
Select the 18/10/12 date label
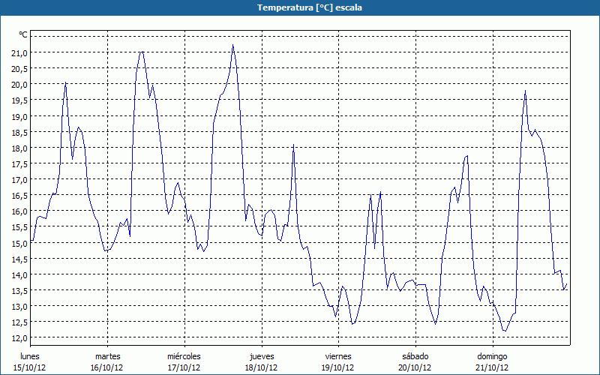[x=261, y=367]
